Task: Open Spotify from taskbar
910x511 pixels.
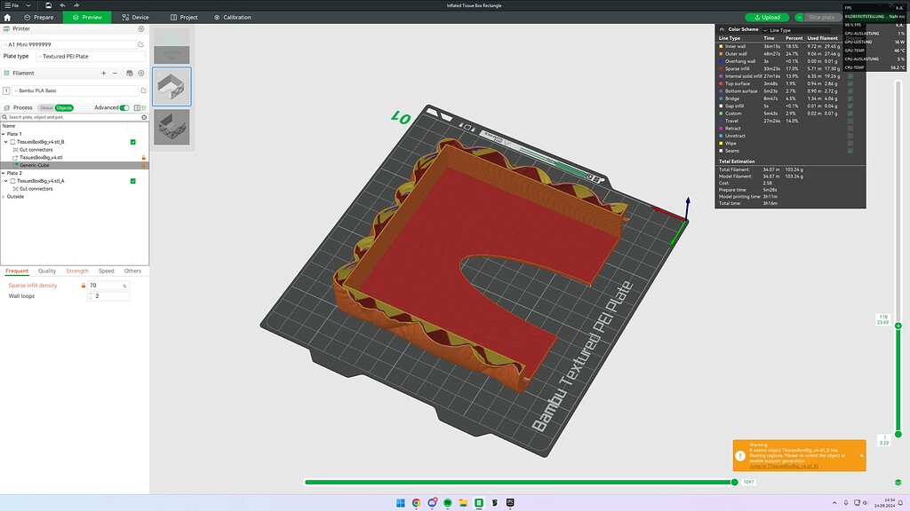Action: pyautogui.click(x=448, y=503)
